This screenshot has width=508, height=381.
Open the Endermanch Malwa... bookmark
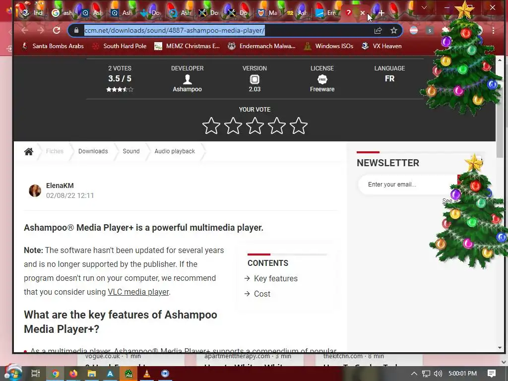tap(261, 46)
